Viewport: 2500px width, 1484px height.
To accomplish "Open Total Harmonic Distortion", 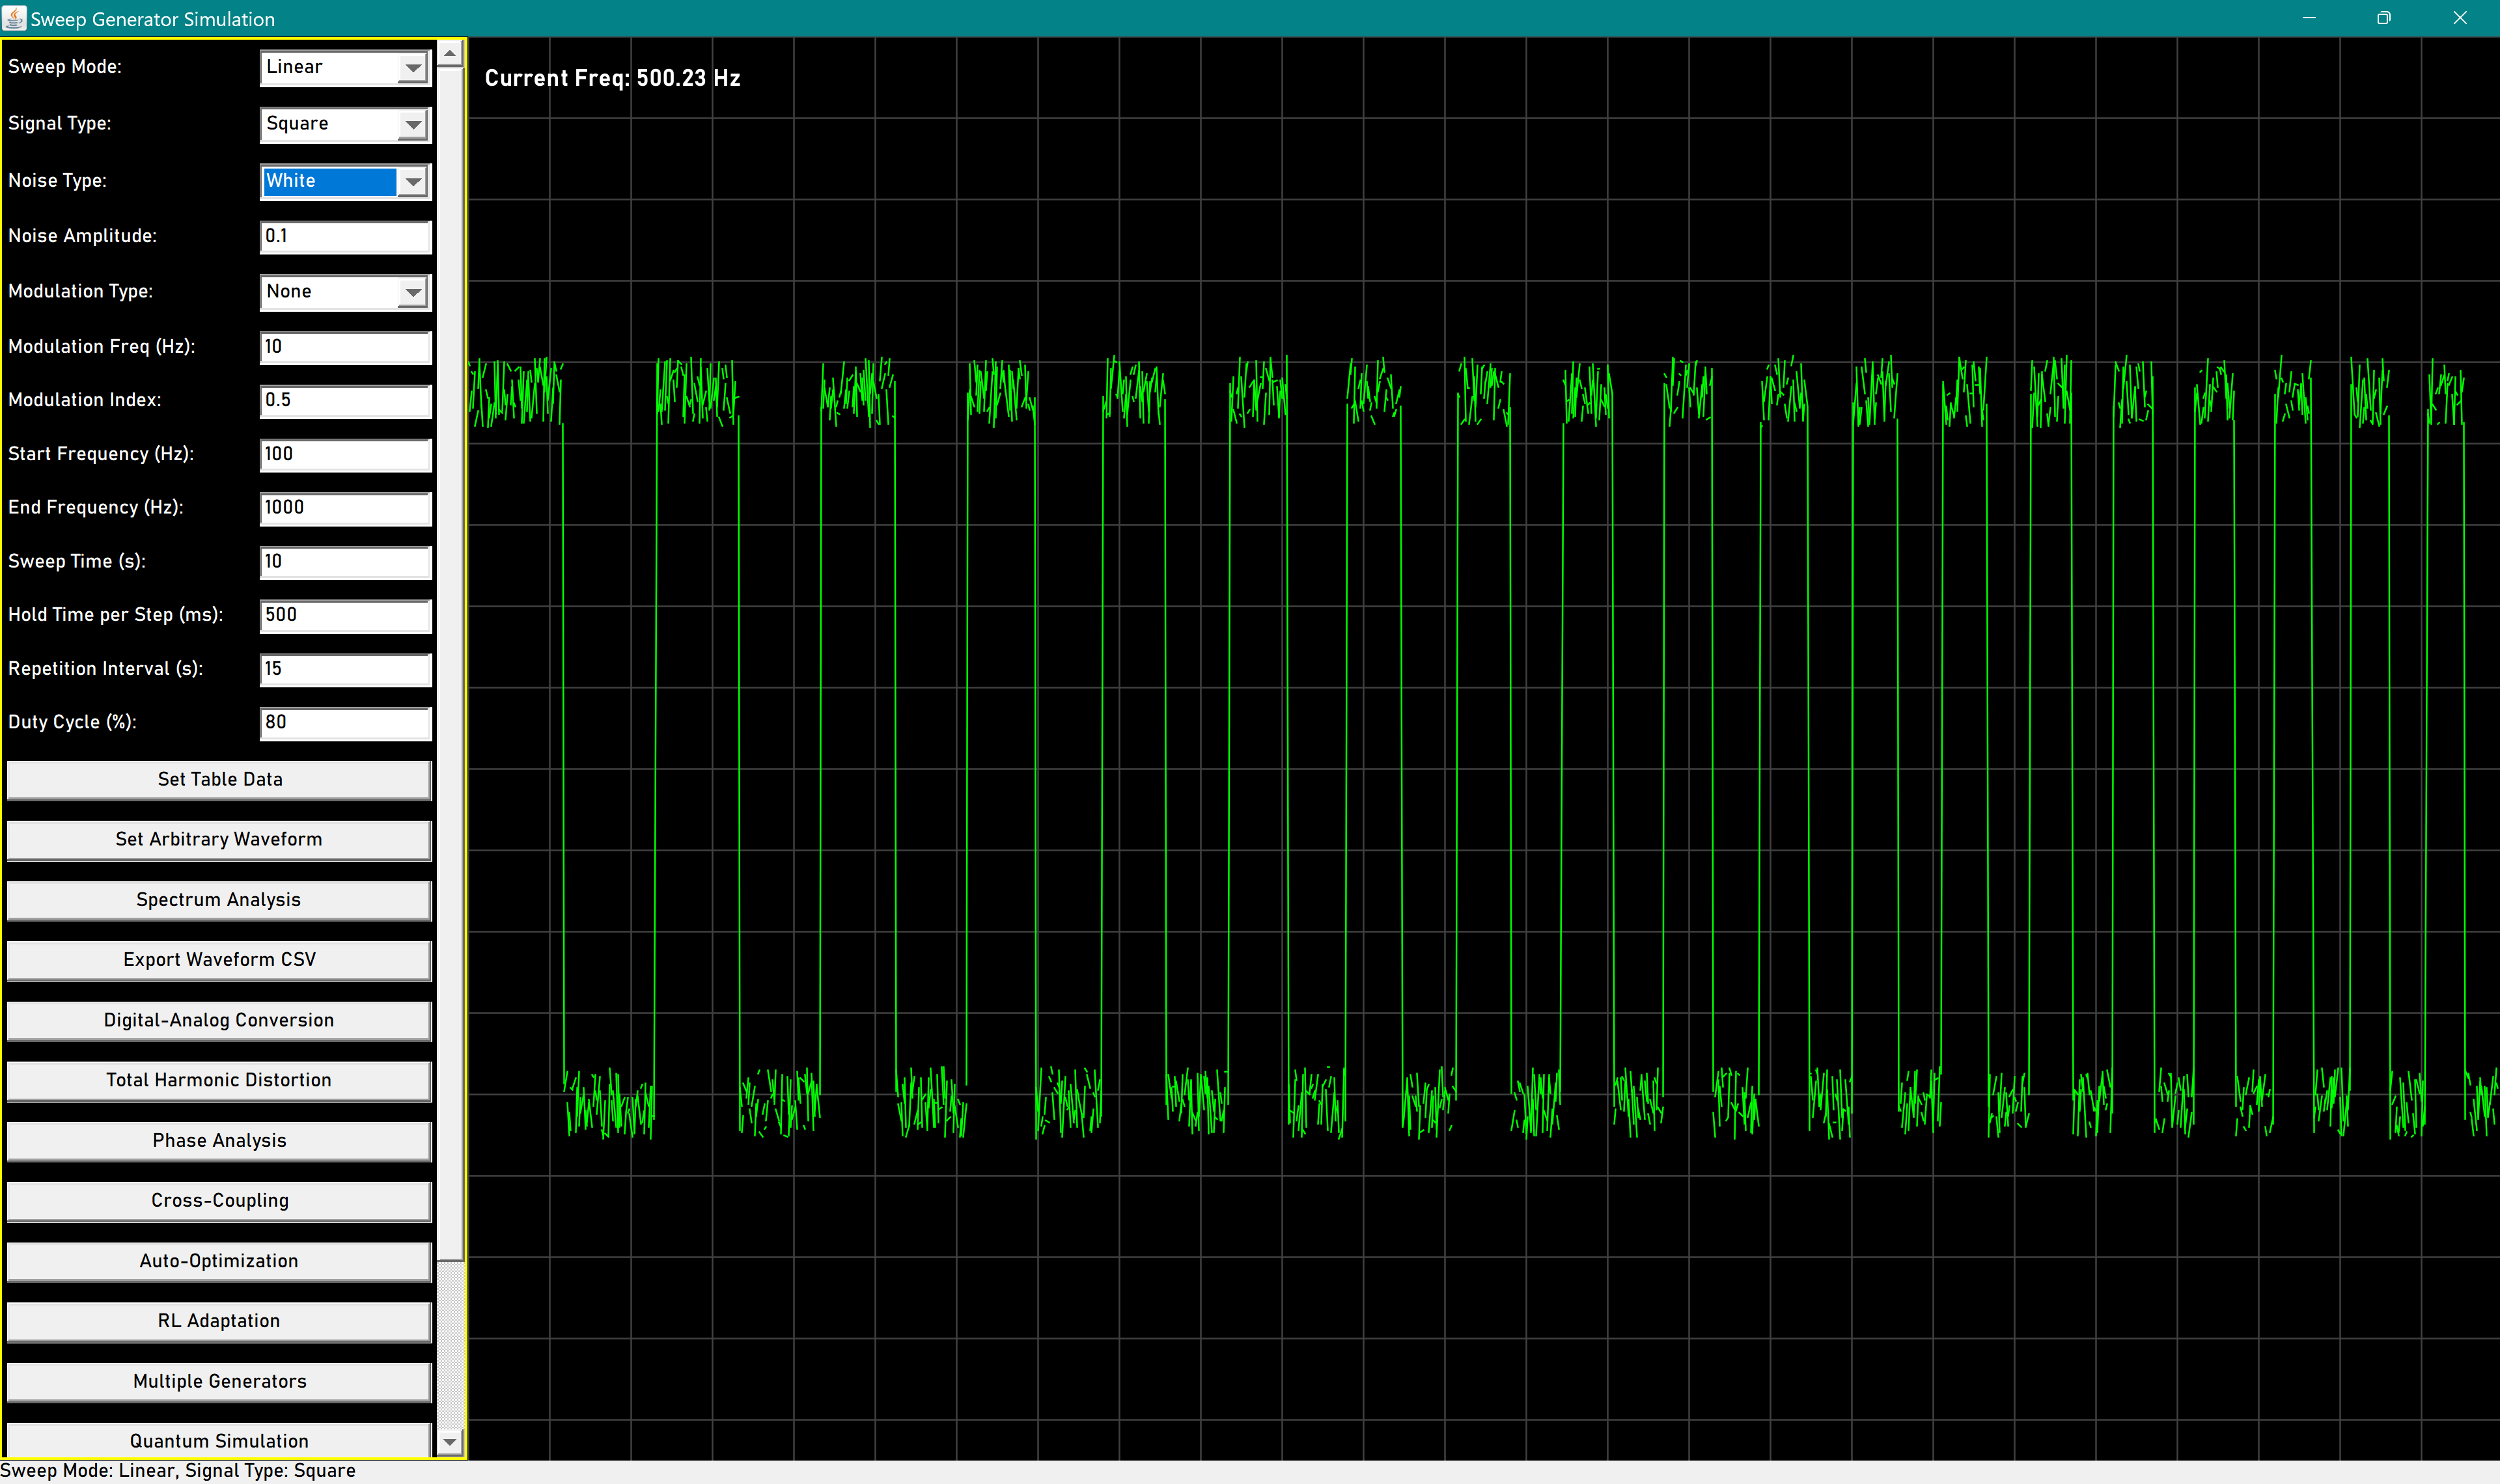I will point(219,1080).
